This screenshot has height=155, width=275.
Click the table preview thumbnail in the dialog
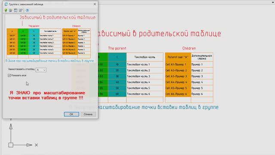pos(50,39)
